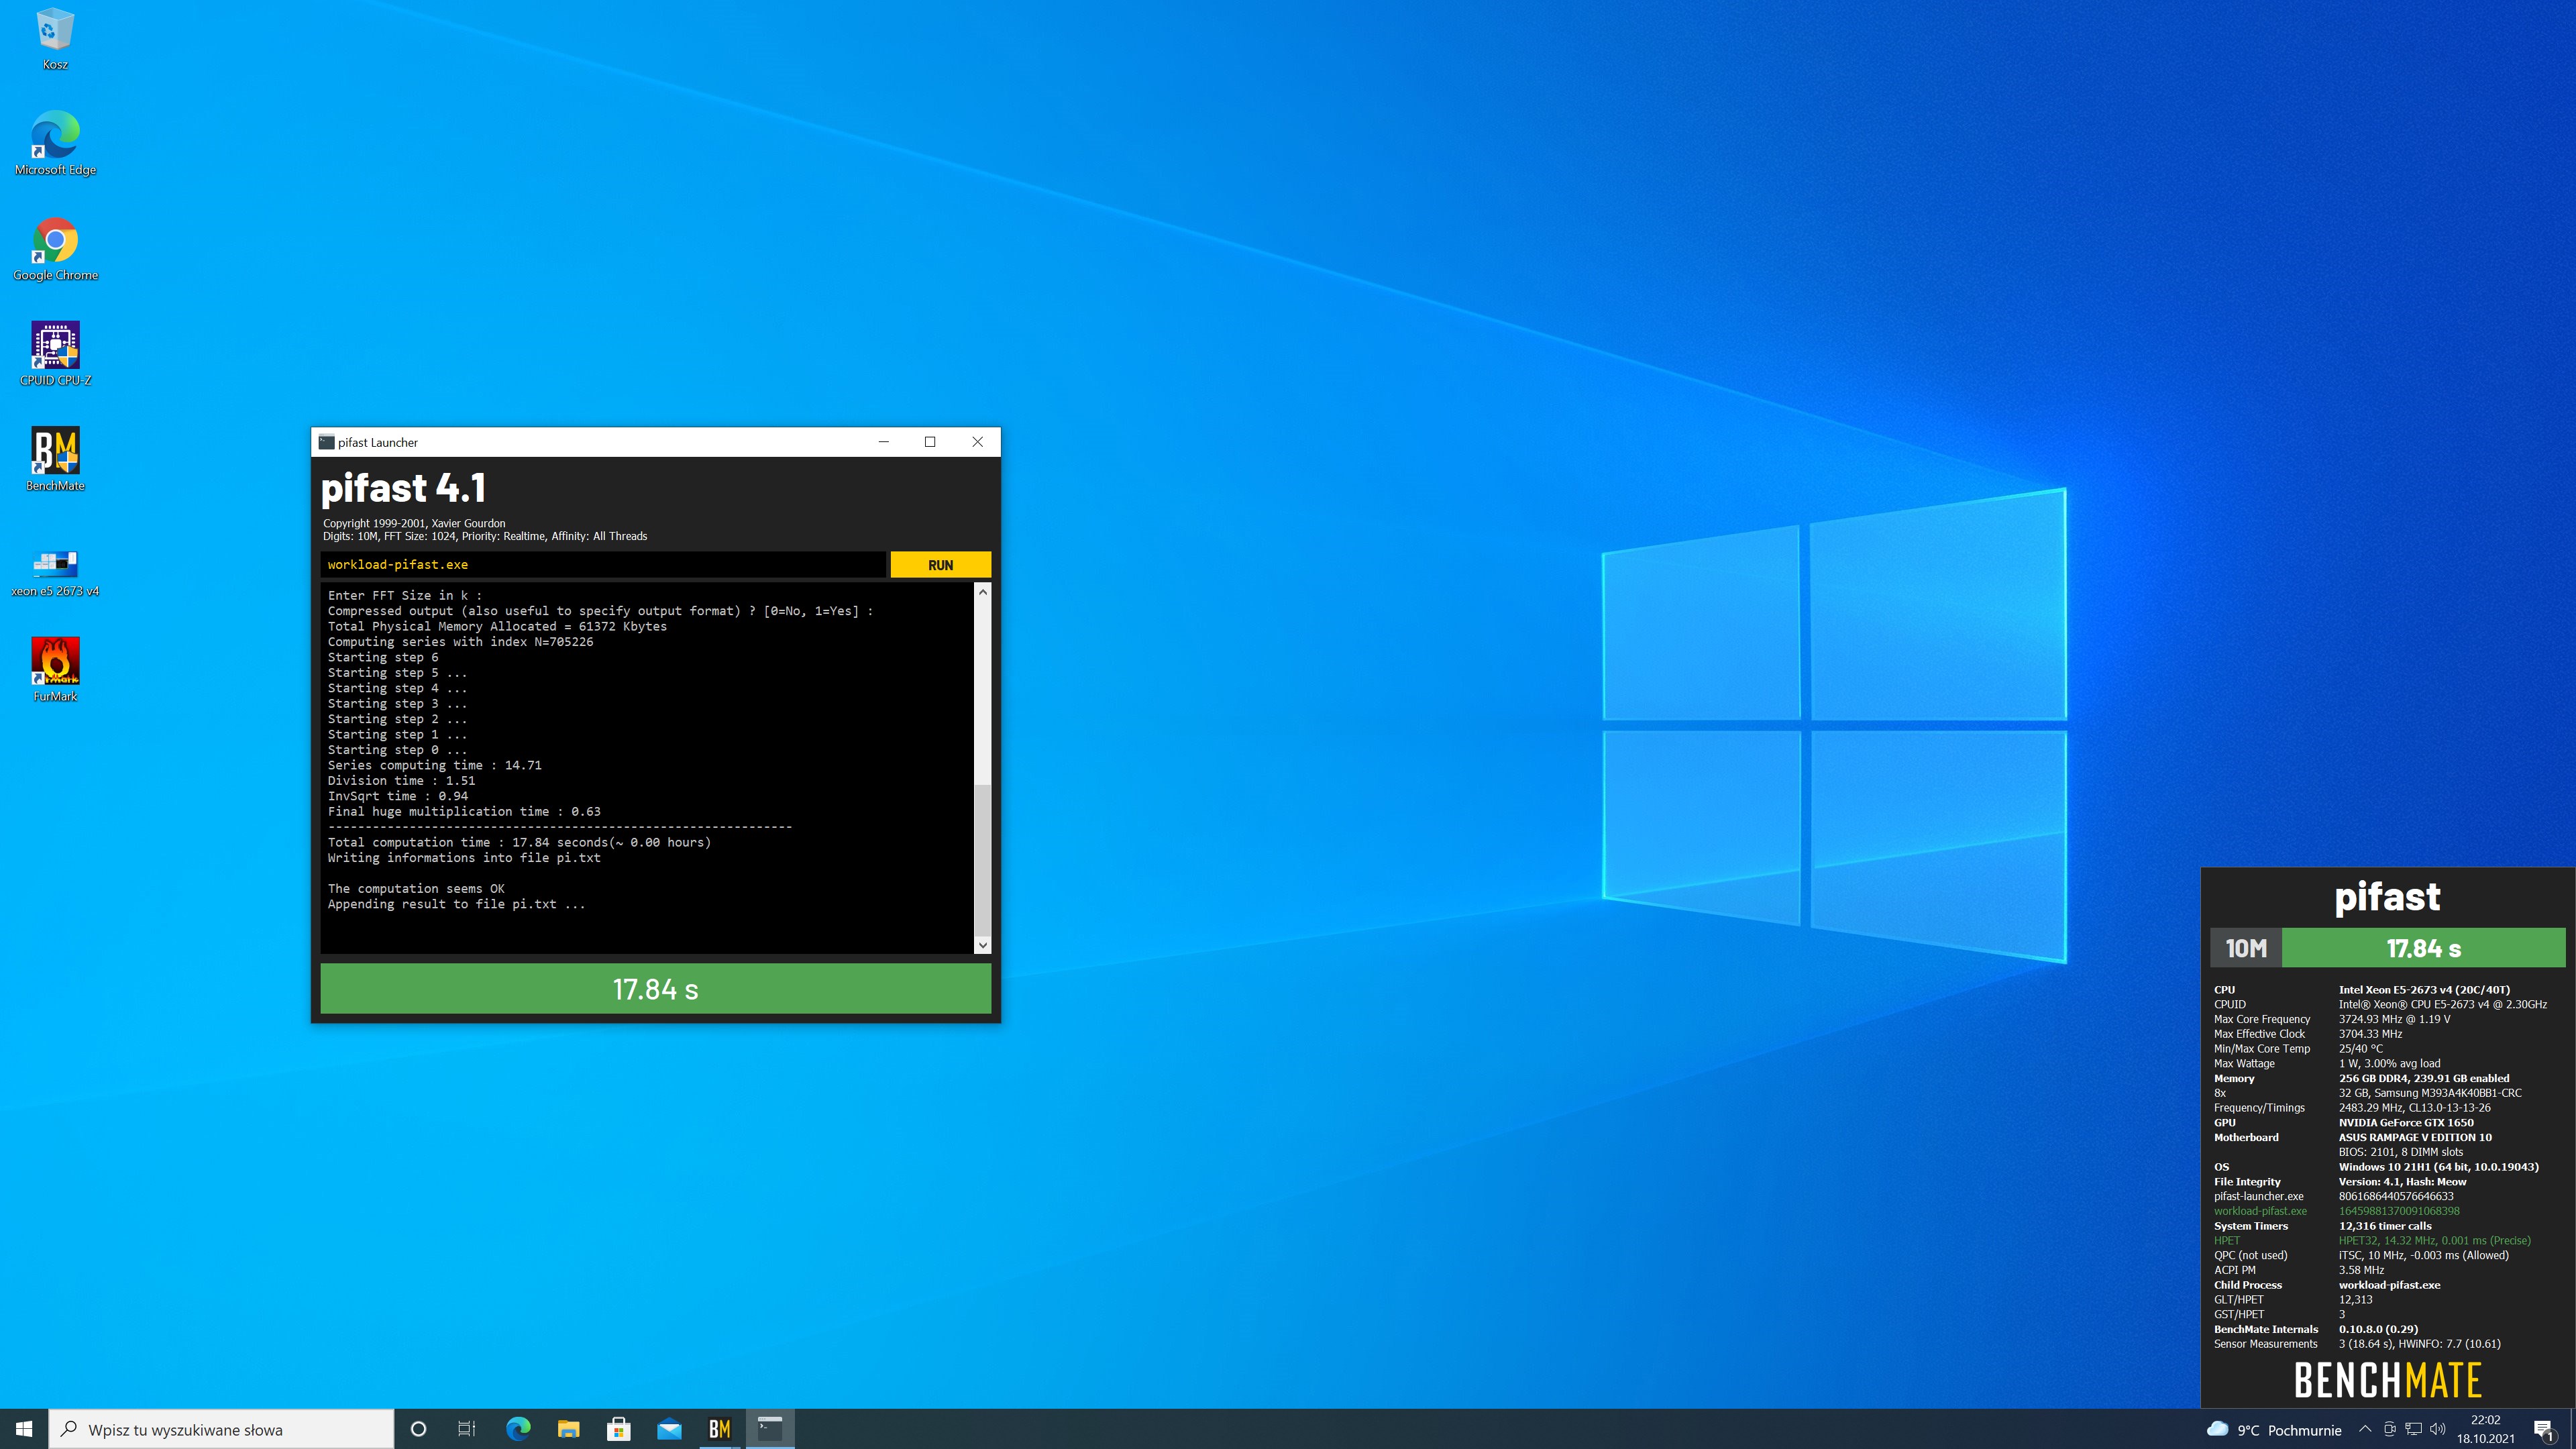Click the green 17.84 s result bar in pifast Launcher
The width and height of the screenshot is (2576, 1449).
tap(655, 989)
